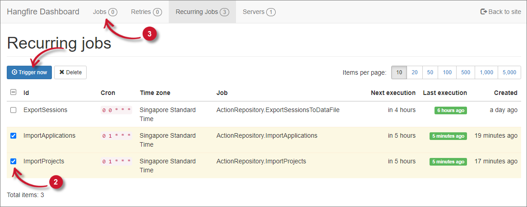Click 'a day ago' created value
Screen dimensions: 527x207
[x=504, y=110]
